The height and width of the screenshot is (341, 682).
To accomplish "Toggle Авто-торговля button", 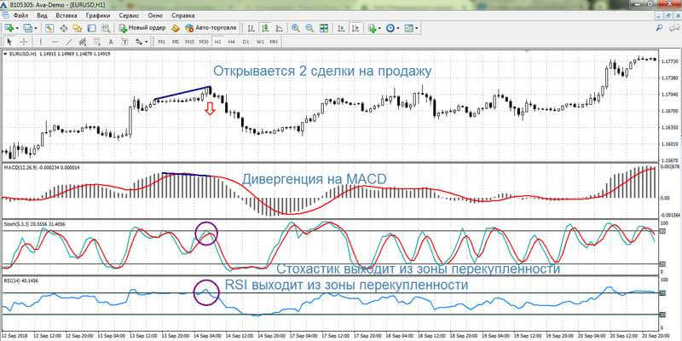I will coord(211,28).
